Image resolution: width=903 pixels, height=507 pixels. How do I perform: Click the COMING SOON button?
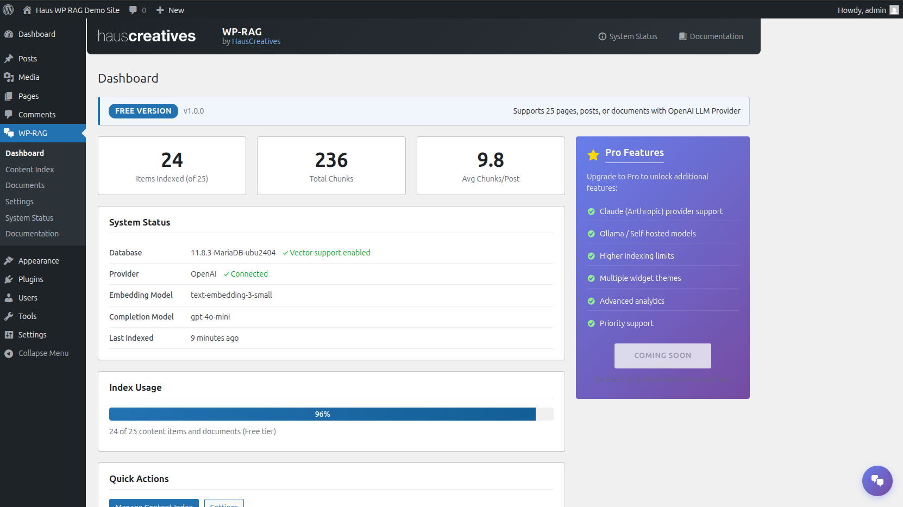pos(663,355)
